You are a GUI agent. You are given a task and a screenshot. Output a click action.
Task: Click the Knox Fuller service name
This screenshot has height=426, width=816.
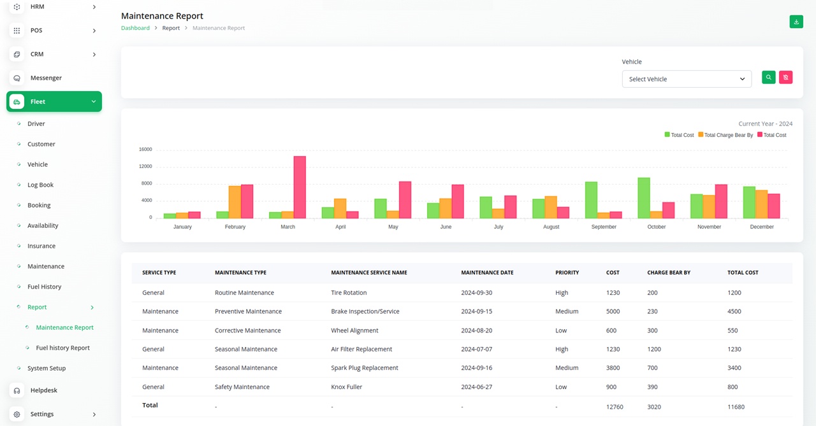pyautogui.click(x=347, y=387)
